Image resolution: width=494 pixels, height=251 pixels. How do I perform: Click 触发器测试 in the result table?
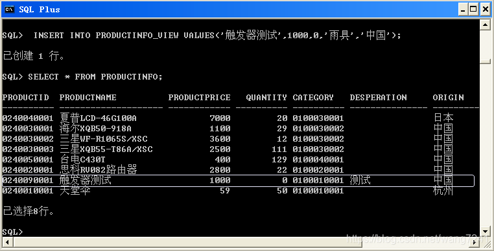pos(86,180)
